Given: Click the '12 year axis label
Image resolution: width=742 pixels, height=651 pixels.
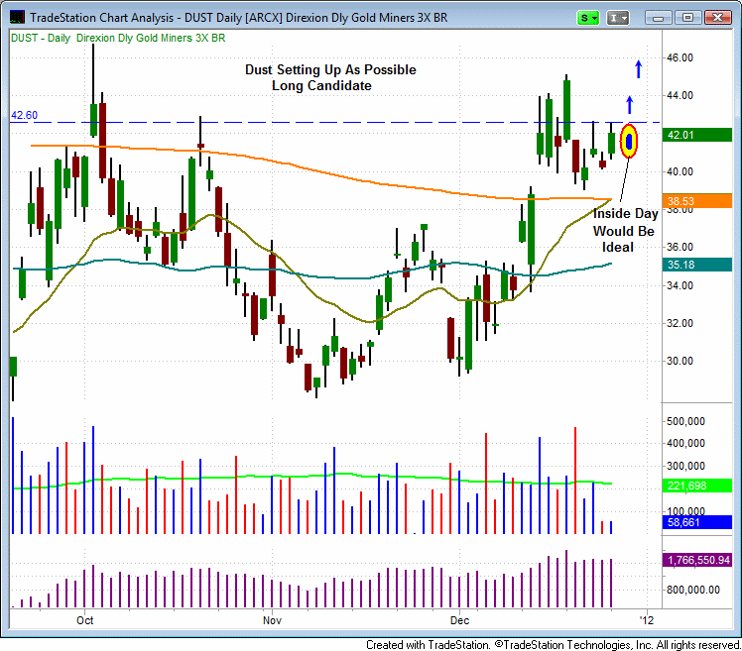Looking at the screenshot, I should [647, 620].
